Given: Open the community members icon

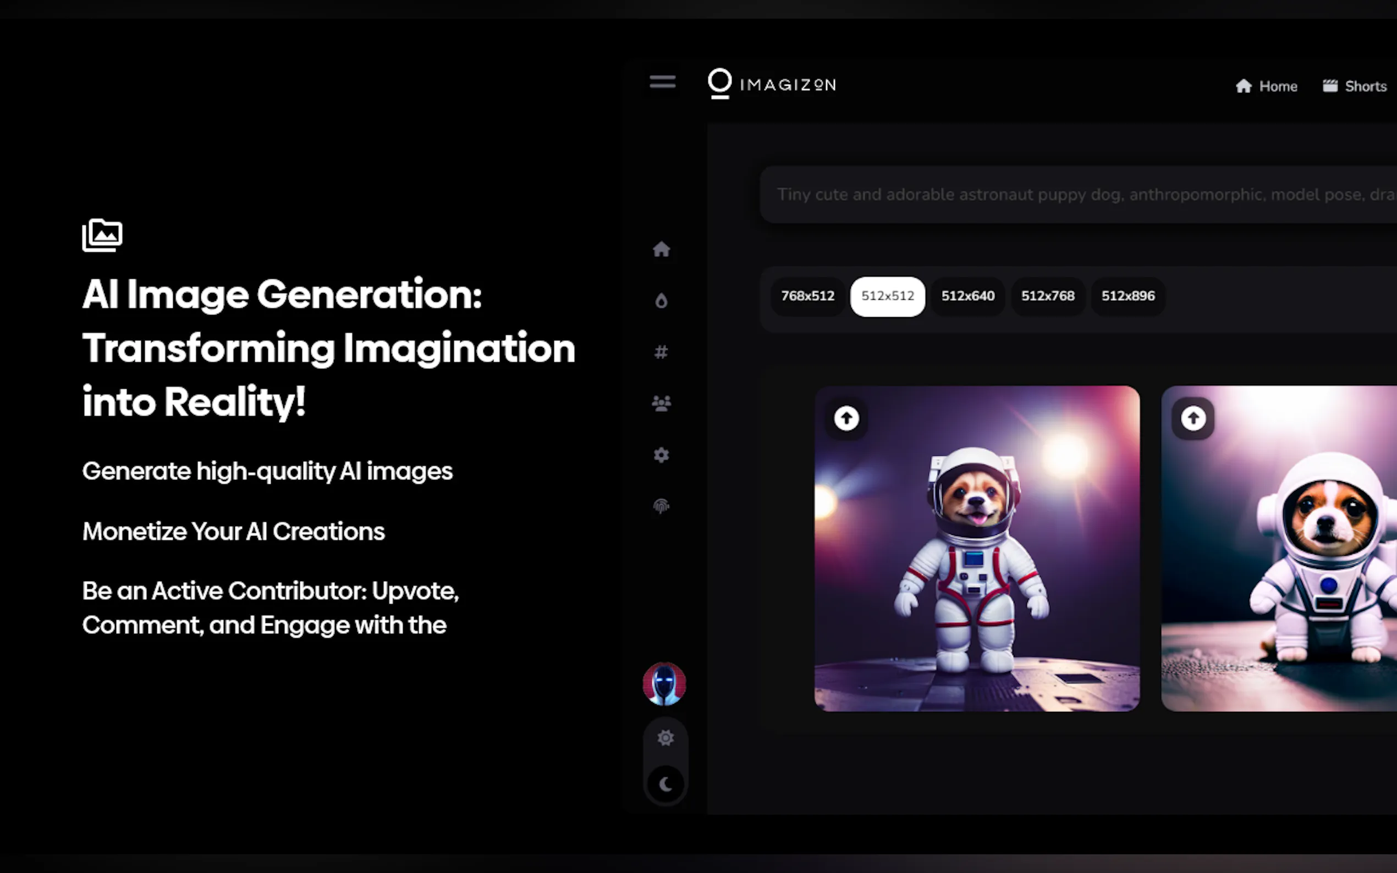Looking at the screenshot, I should tap(661, 403).
